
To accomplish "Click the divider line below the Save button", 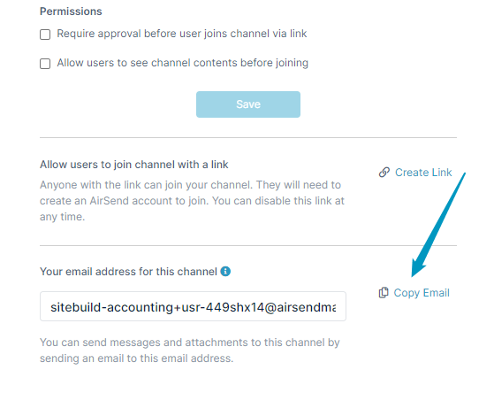I will pyautogui.click(x=248, y=137).
